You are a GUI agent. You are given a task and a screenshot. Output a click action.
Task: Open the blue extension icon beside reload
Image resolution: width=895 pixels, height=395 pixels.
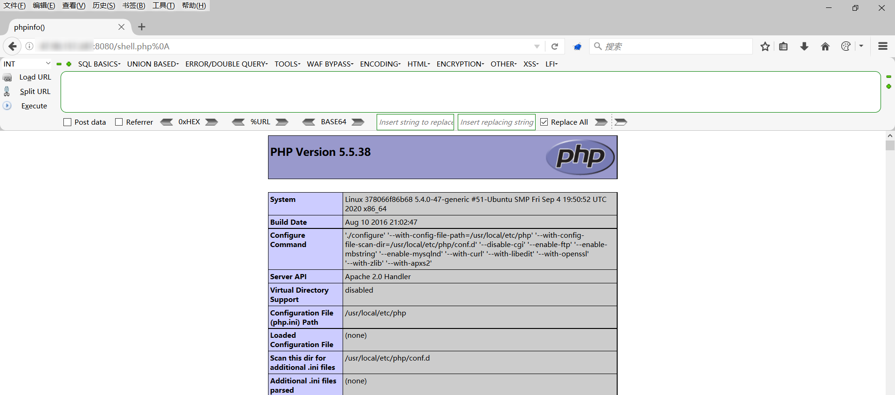click(578, 47)
